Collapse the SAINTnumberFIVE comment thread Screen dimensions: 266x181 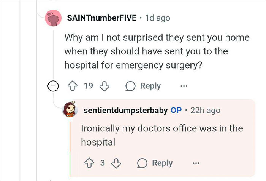[x=53, y=86]
